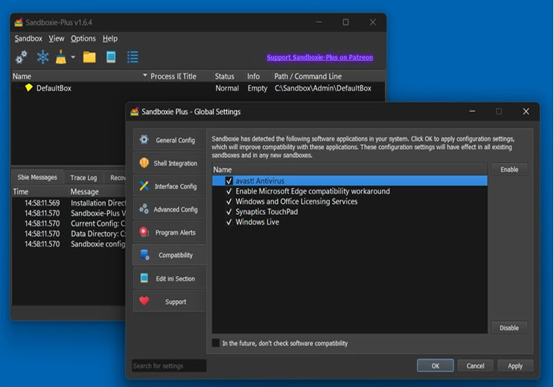Click the Compatibility database icon
The height and width of the screenshot is (387, 554).
pyautogui.click(x=144, y=255)
